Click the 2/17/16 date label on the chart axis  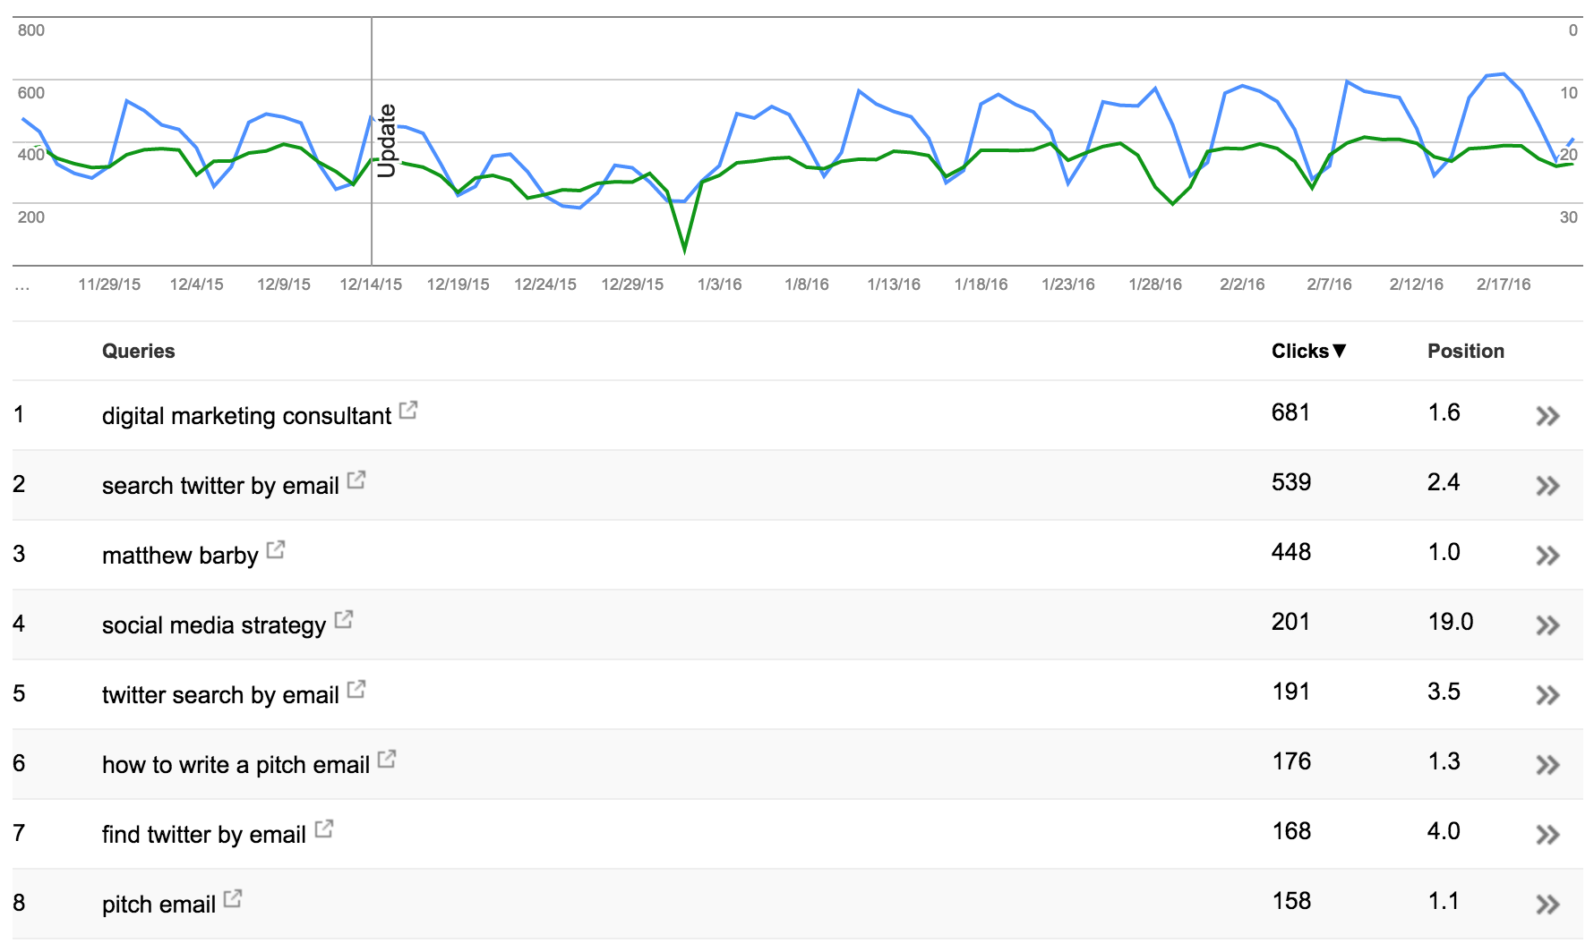point(1504,285)
